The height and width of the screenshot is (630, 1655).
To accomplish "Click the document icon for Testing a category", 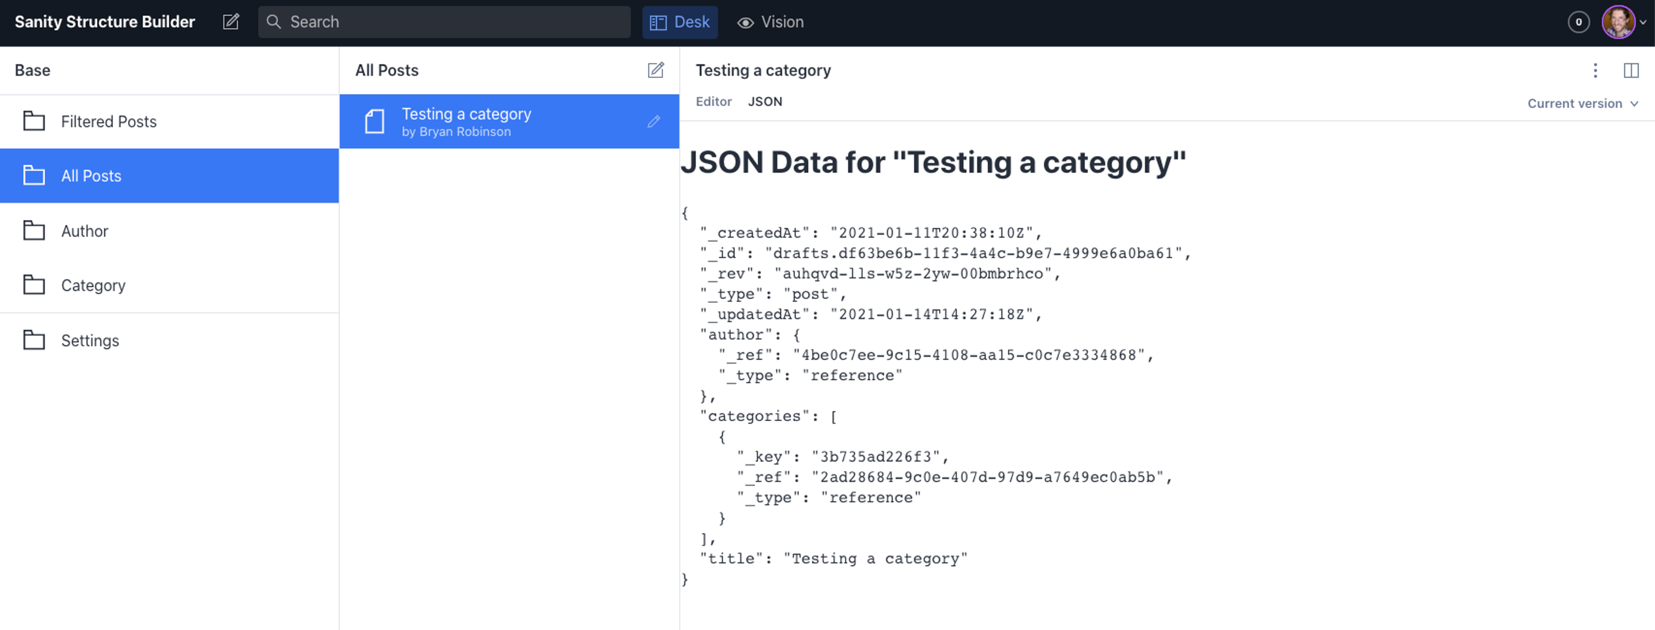I will click(375, 121).
